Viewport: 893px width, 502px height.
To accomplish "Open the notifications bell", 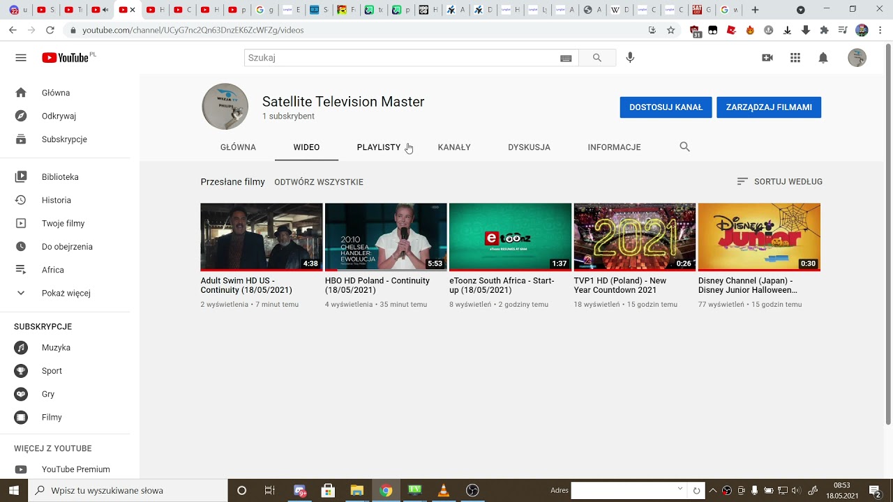I will point(823,58).
